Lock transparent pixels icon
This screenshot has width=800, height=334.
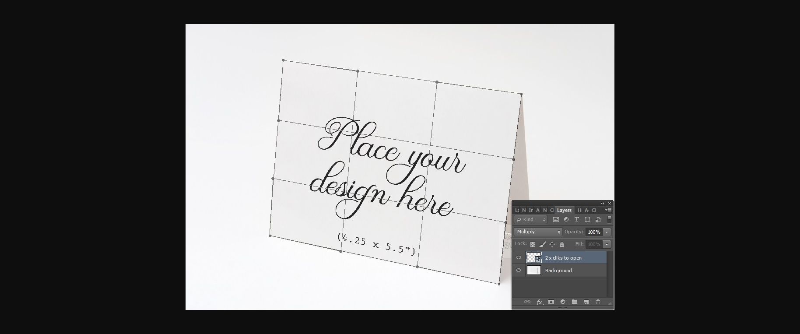[533, 244]
